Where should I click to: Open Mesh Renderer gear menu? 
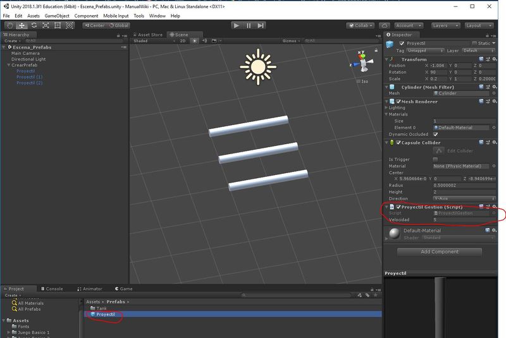tap(494, 101)
